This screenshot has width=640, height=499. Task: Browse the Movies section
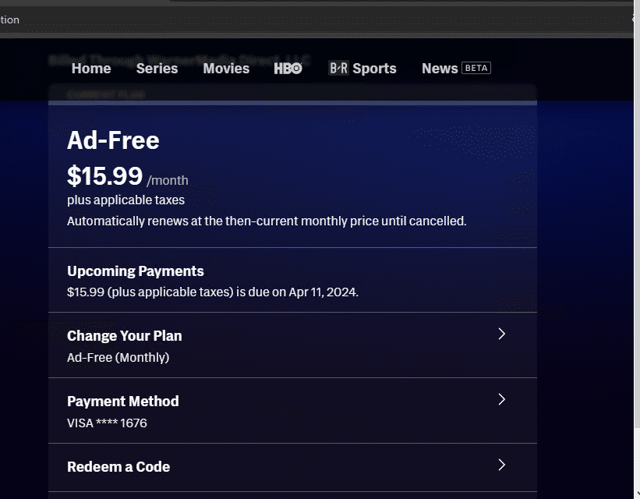tap(226, 69)
